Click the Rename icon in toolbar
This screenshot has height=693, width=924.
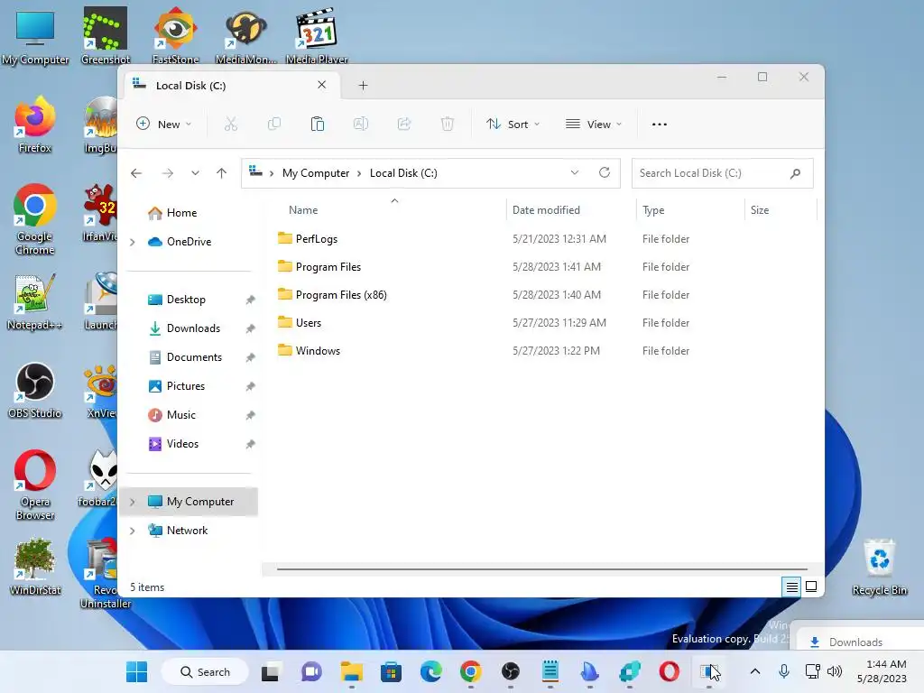click(x=361, y=124)
